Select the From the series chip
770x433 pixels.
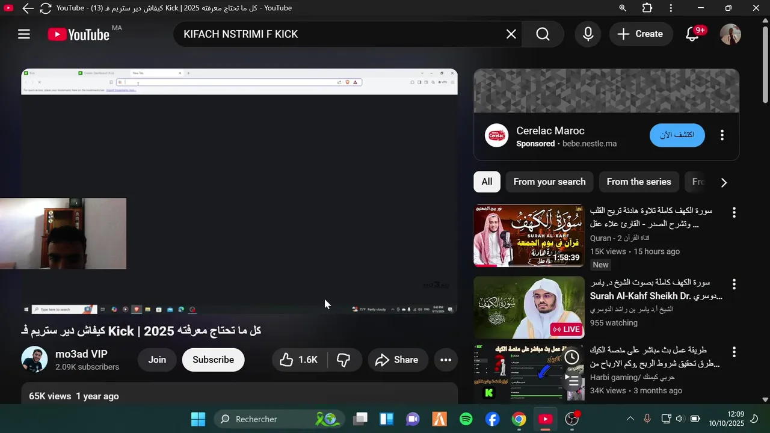(x=639, y=182)
